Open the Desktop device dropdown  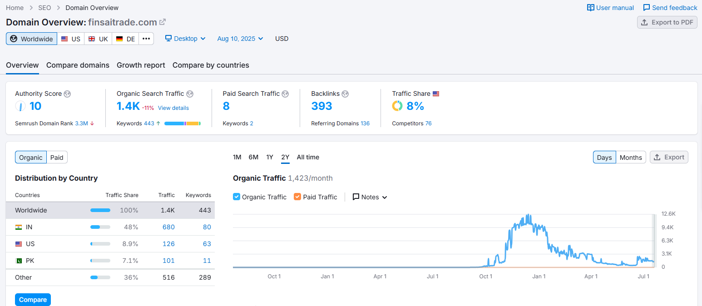pyautogui.click(x=185, y=39)
